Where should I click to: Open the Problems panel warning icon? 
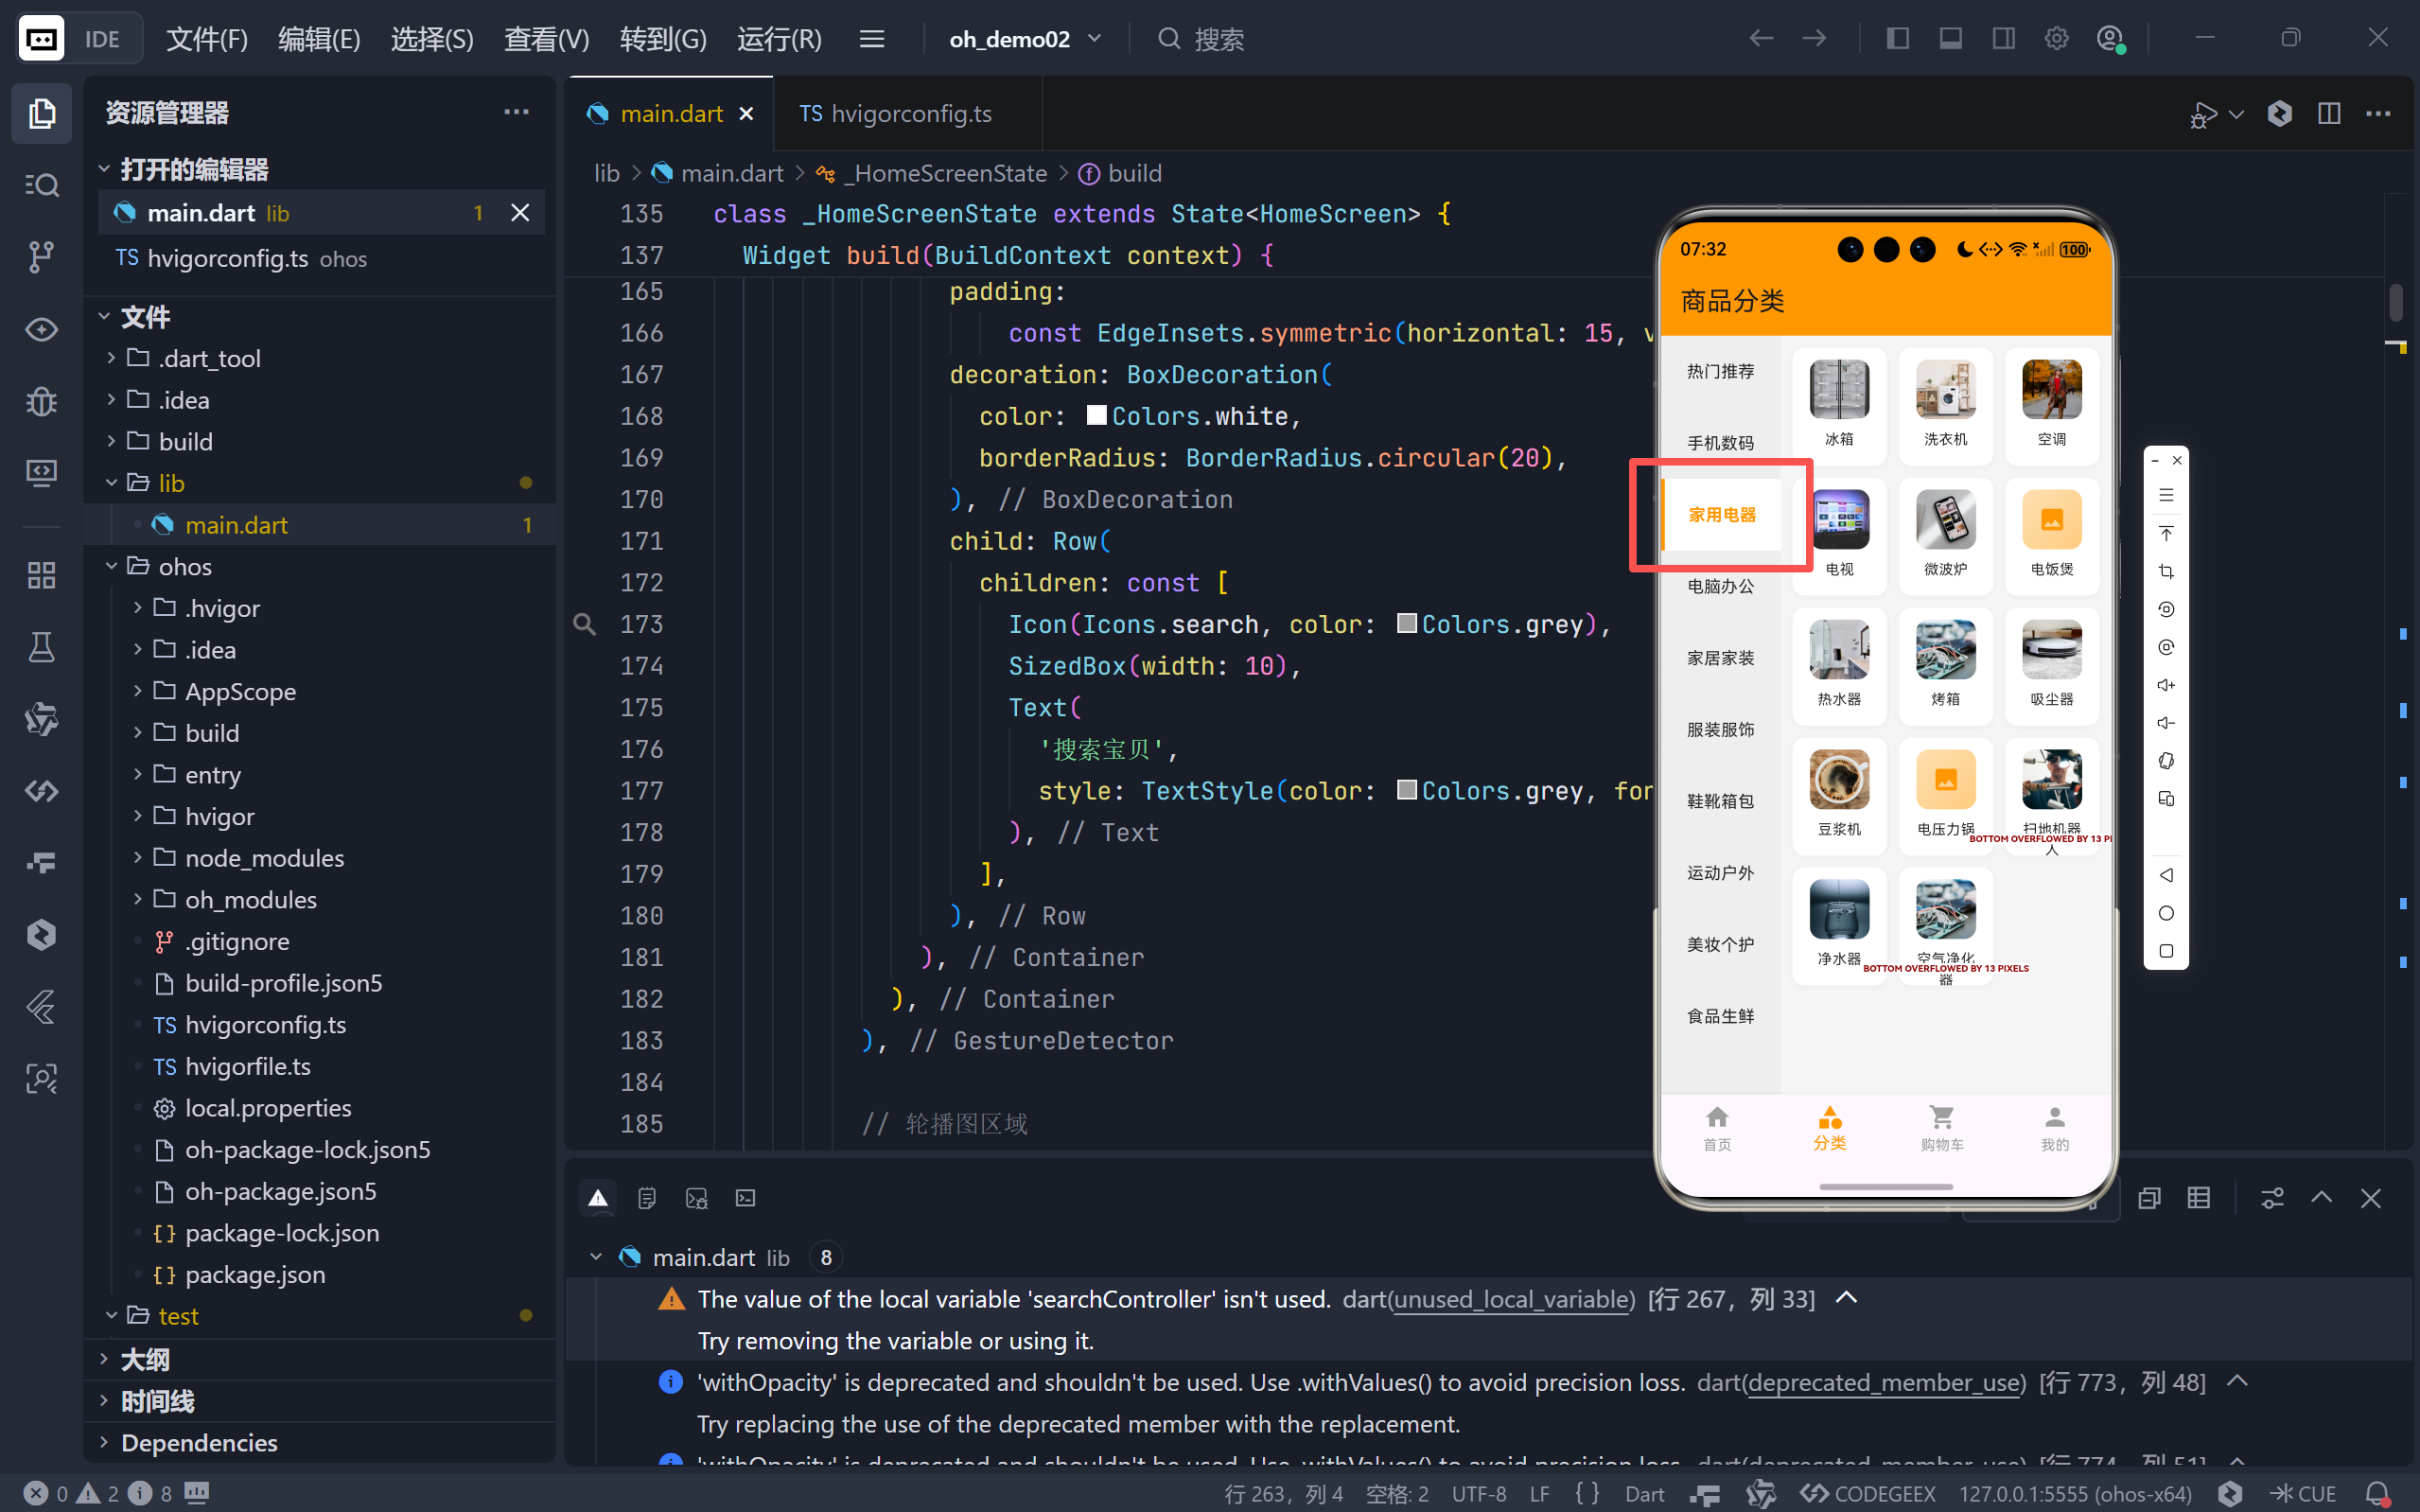(598, 1197)
